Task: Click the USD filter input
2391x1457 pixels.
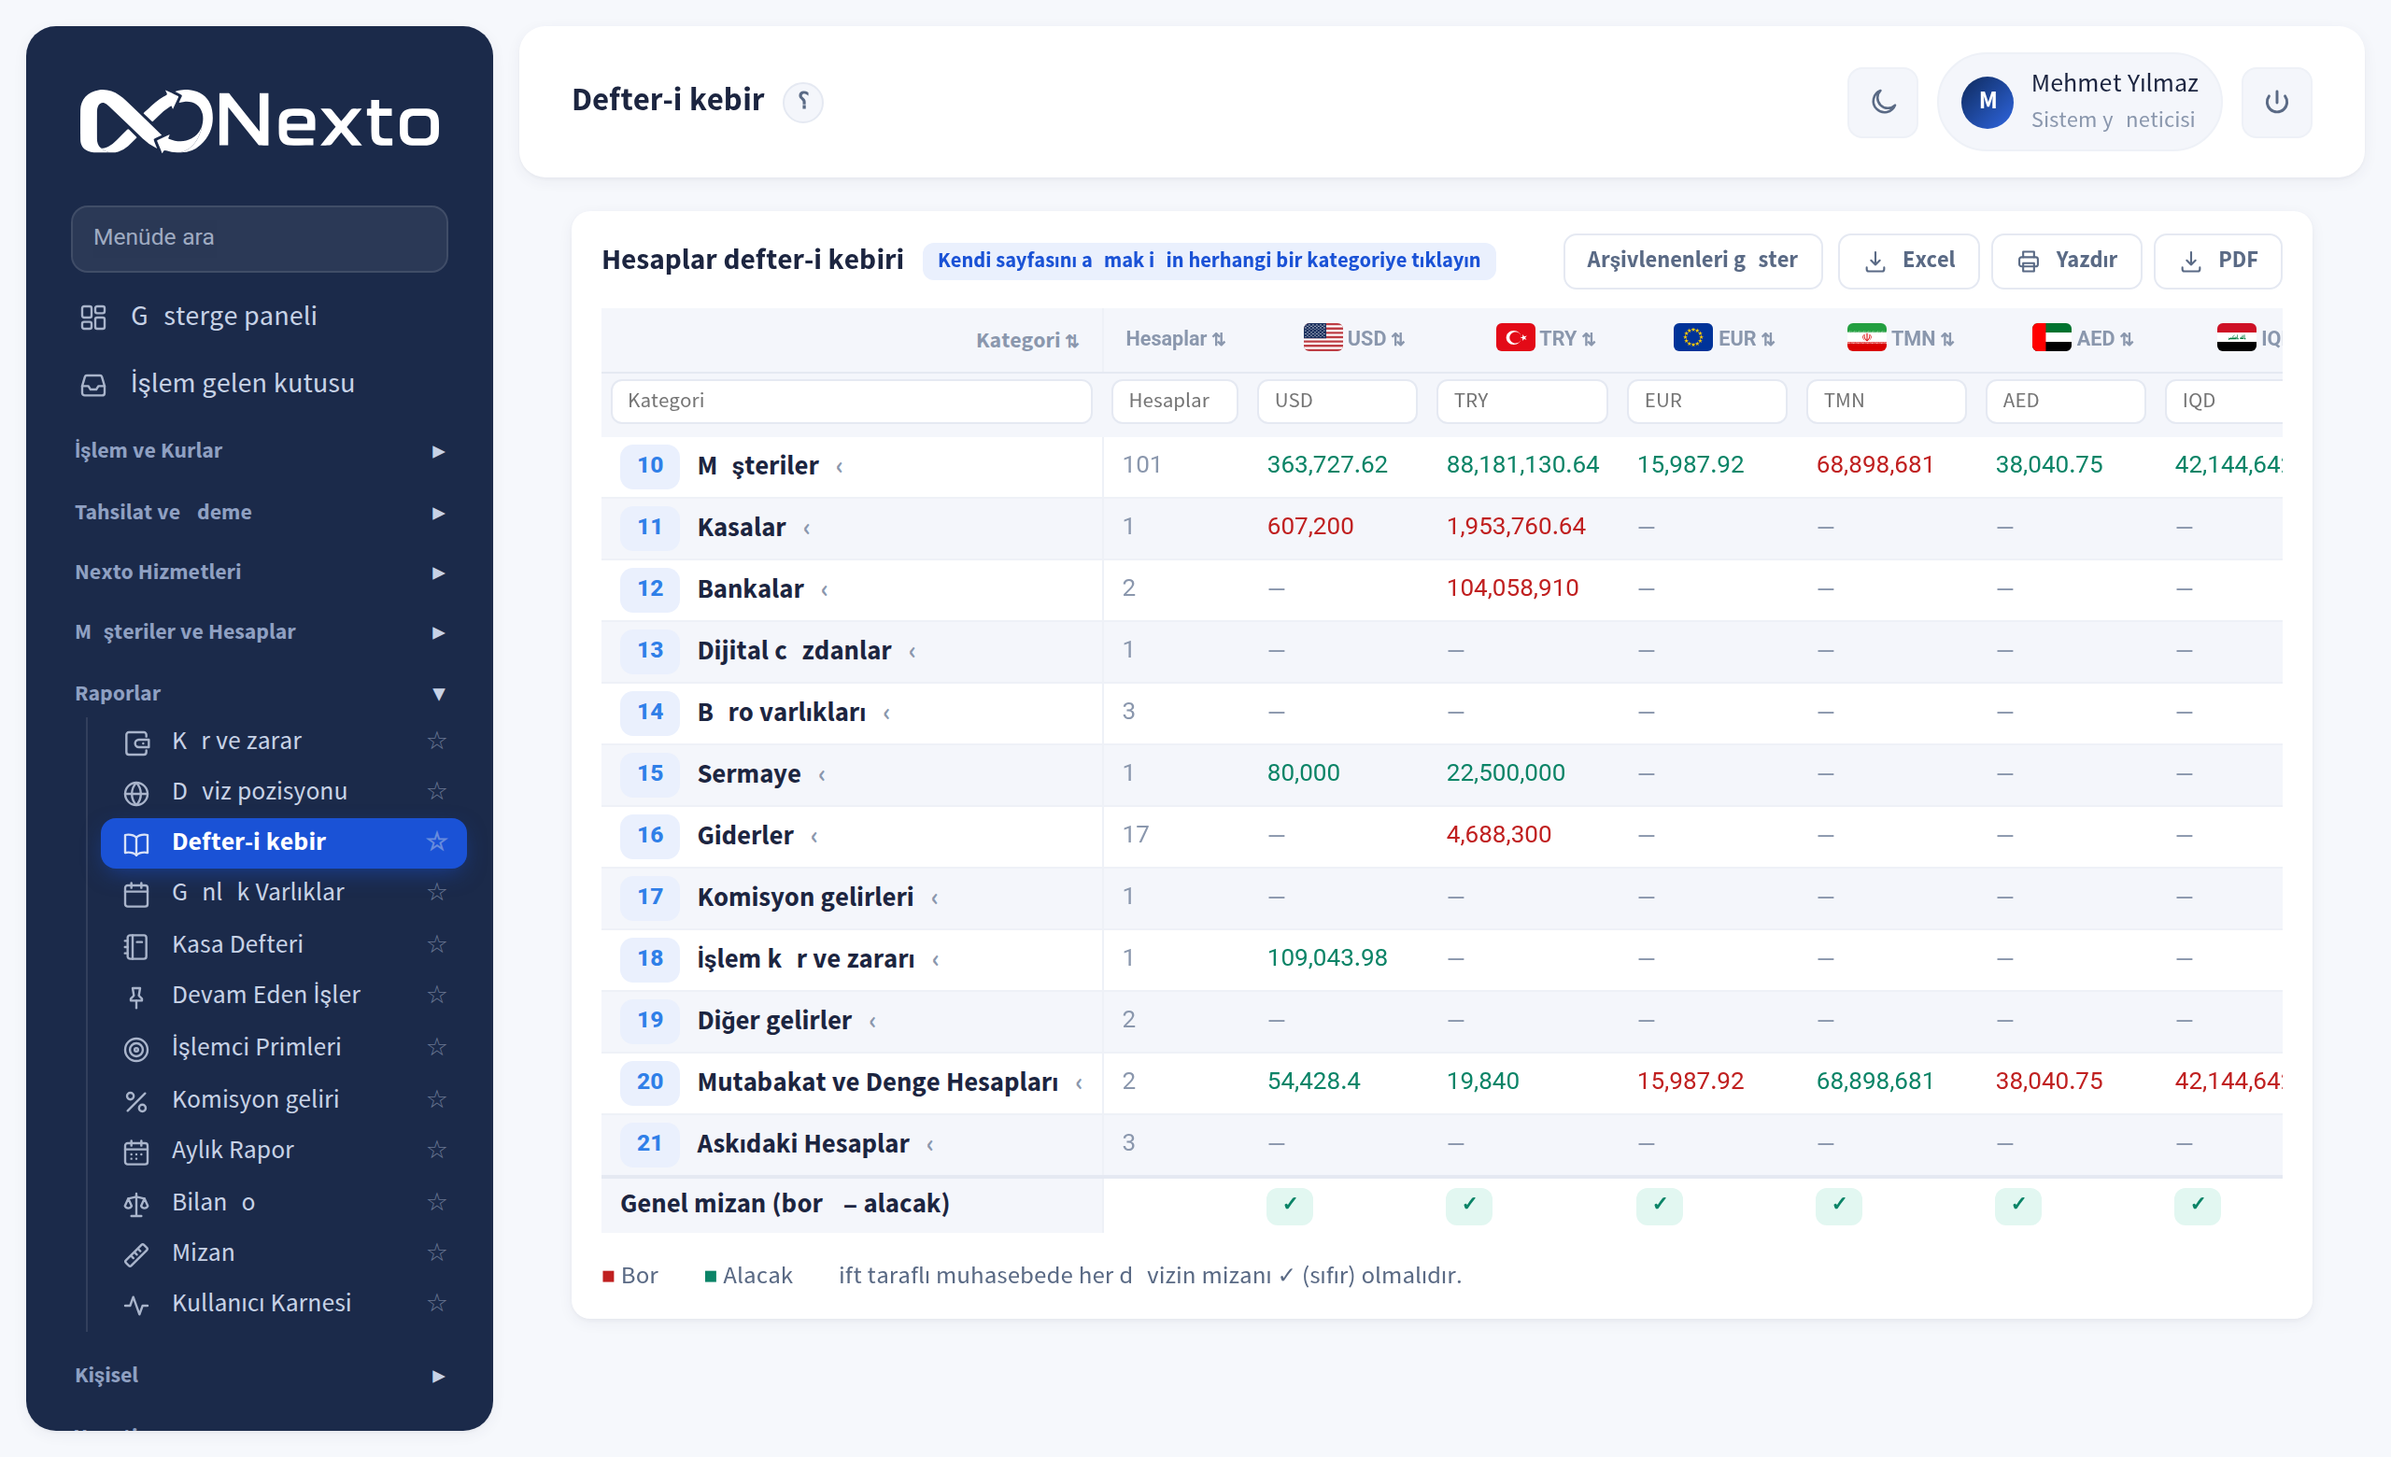Action: pos(1337,402)
